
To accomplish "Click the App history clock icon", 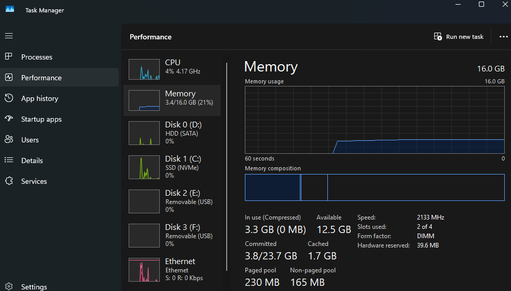I will click(x=9, y=98).
